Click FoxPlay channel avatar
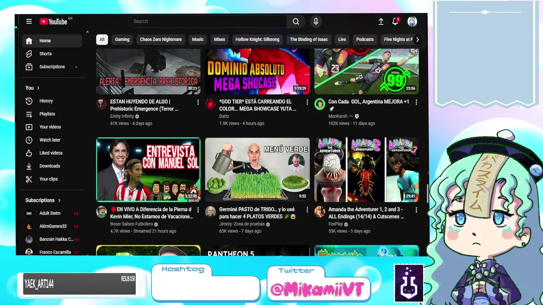This screenshot has height=305, width=543. pyautogui.click(x=319, y=212)
